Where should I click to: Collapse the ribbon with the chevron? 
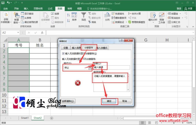coord(193,26)
